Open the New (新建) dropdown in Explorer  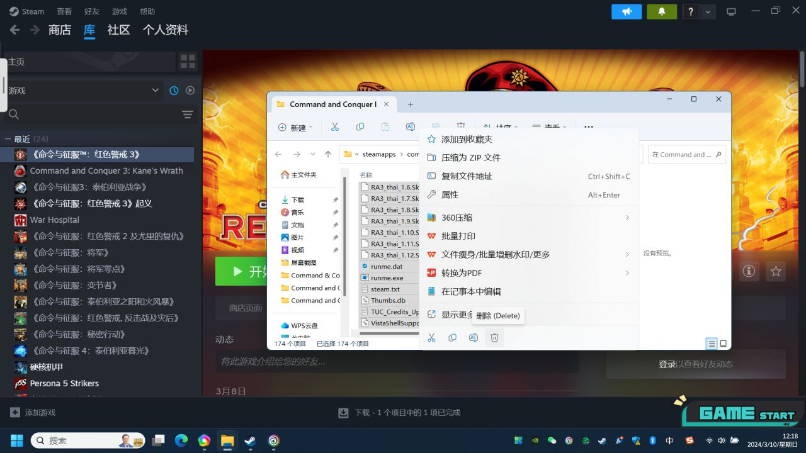295,127
